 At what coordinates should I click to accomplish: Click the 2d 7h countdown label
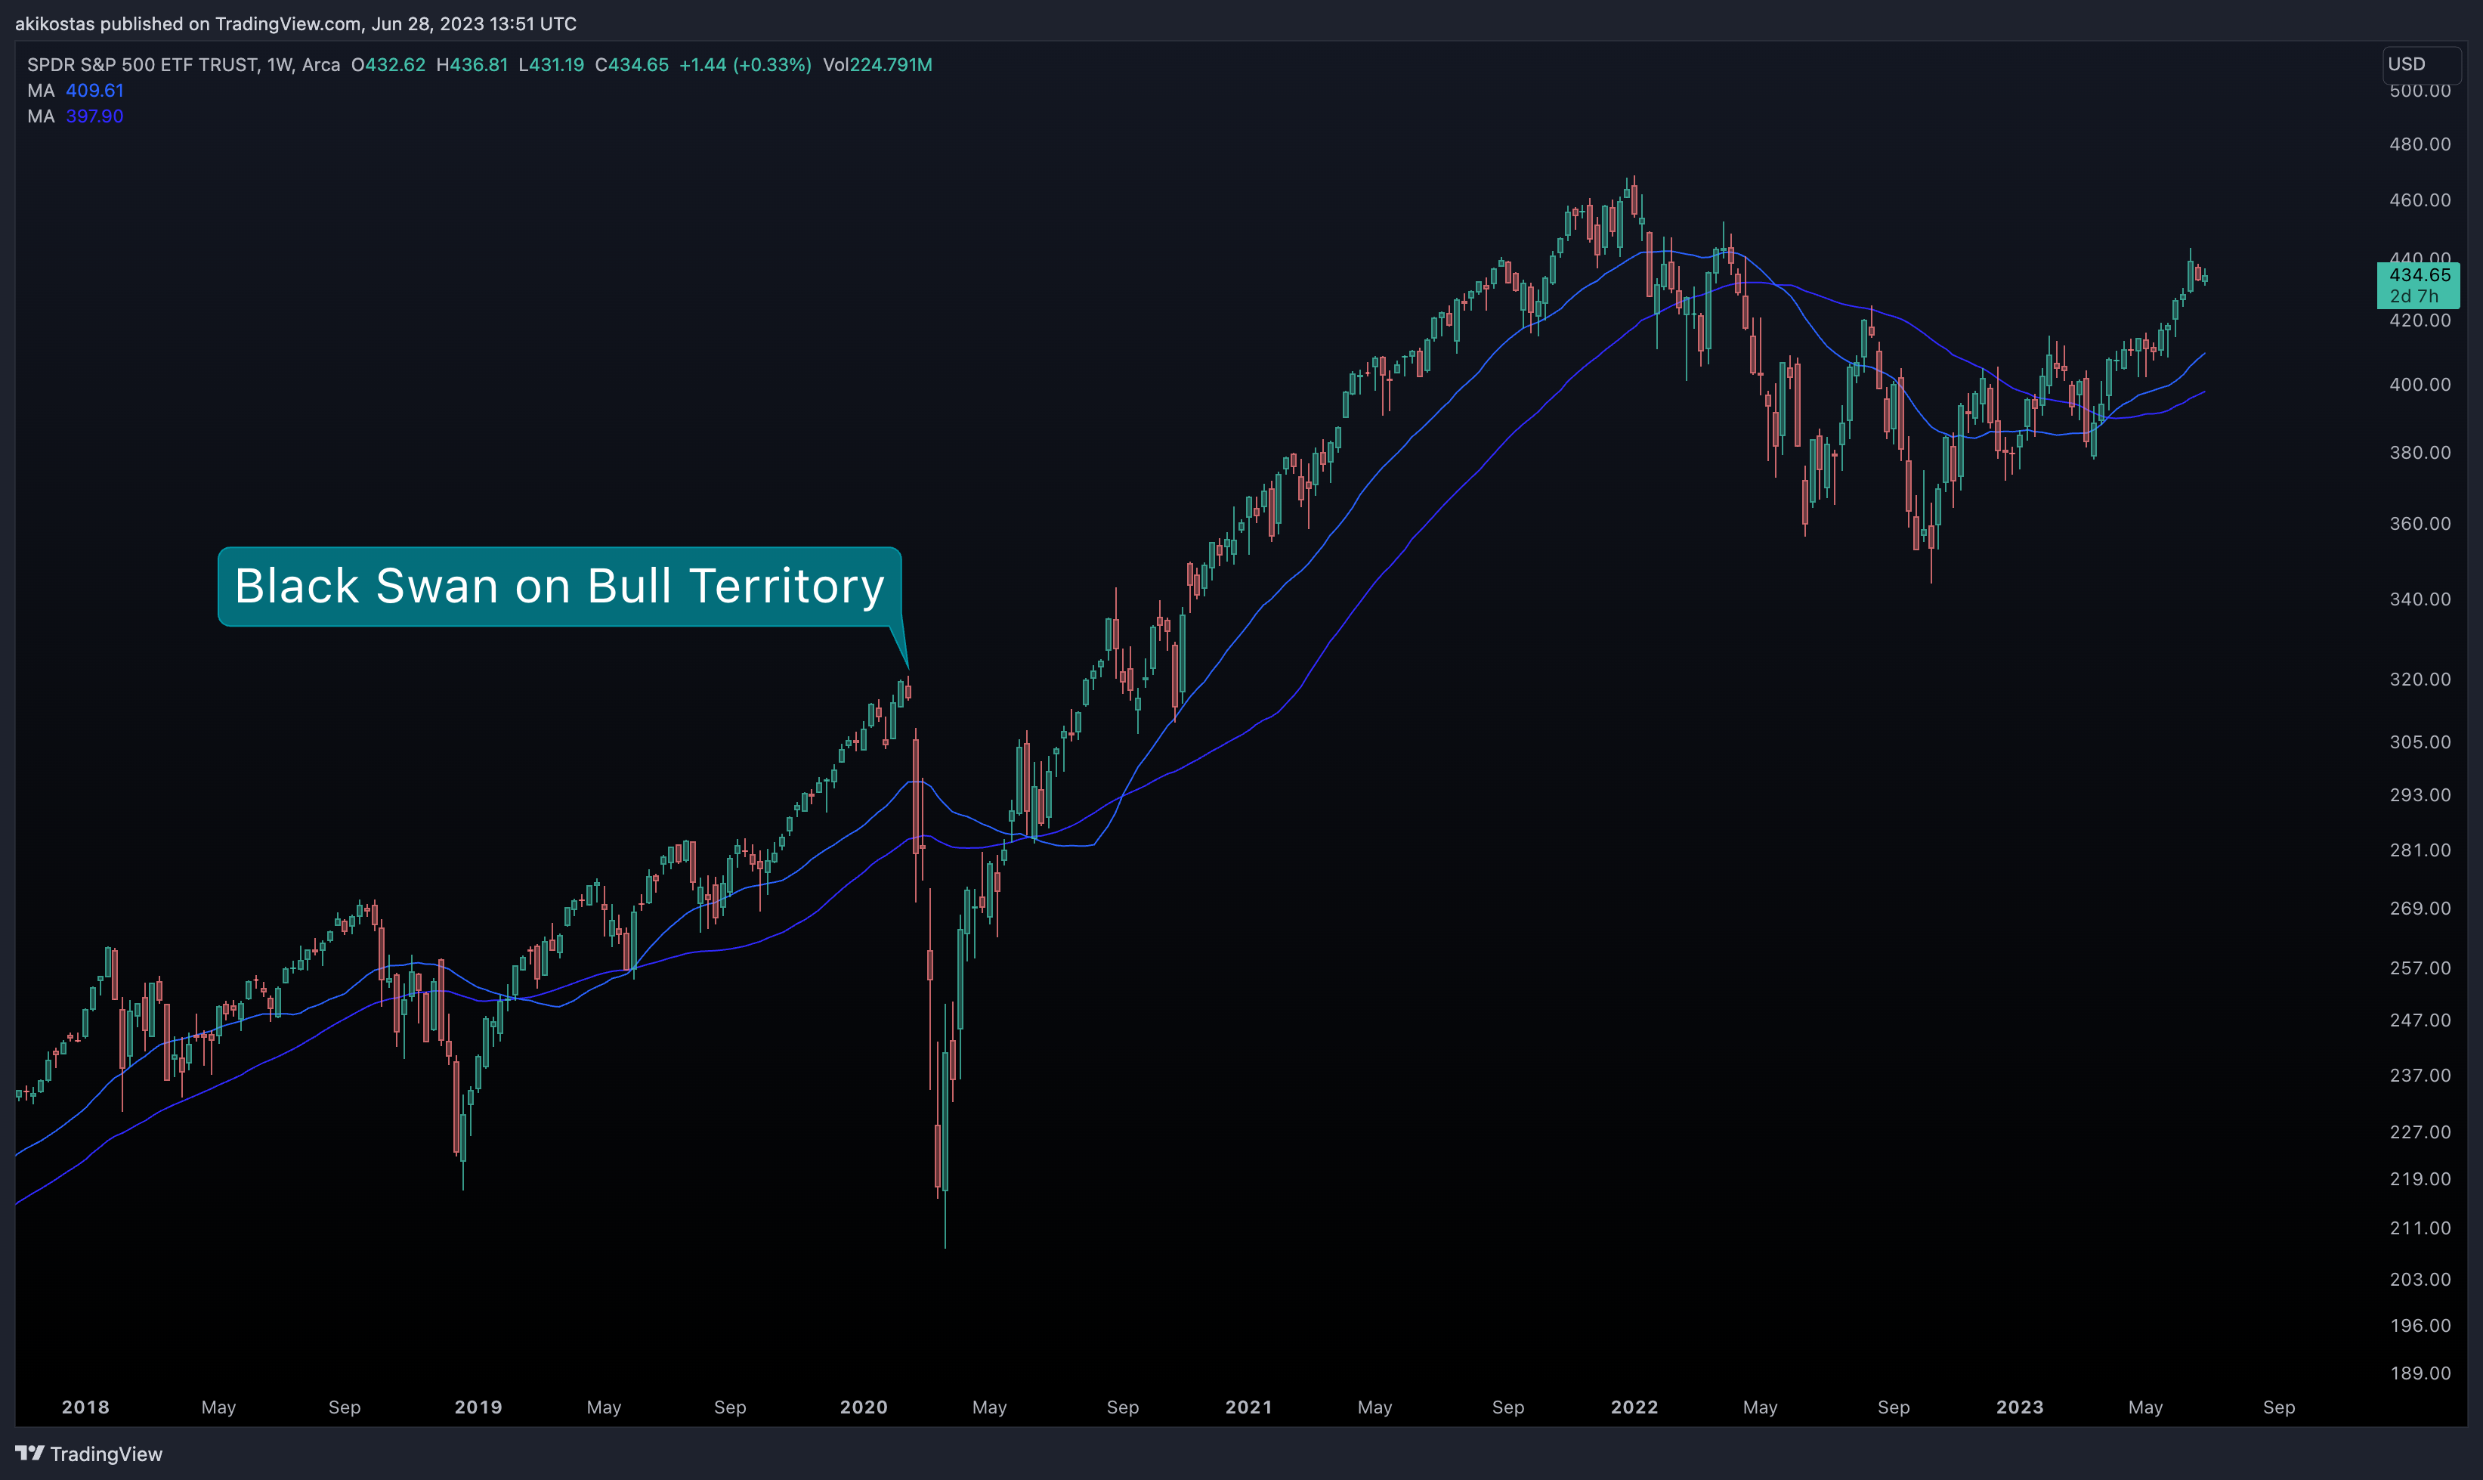pyautogui.click(x=2413, y=296)
